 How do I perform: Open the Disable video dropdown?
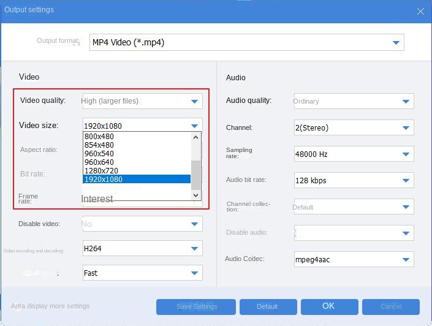(x=194, y=224)
